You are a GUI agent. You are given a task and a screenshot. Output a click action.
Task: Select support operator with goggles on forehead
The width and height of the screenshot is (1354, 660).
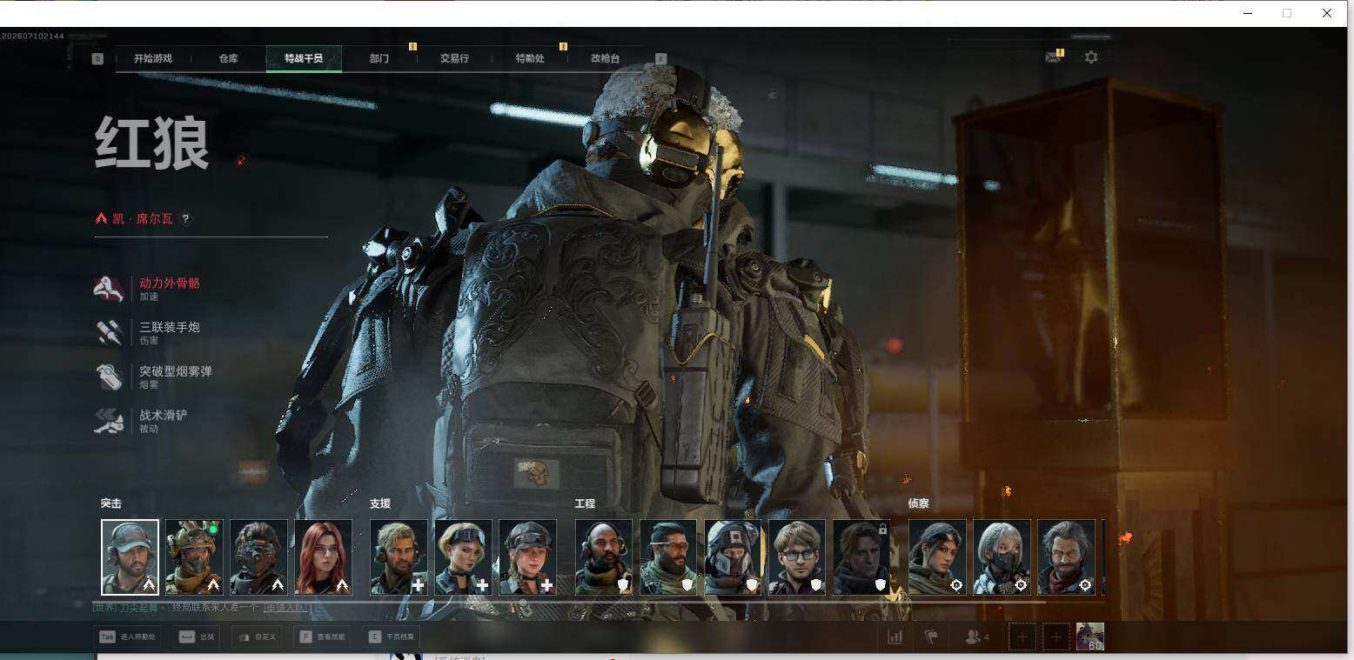tap(463, 557)
